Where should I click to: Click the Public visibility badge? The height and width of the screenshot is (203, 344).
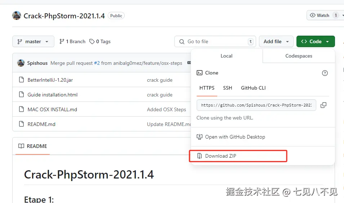pos(116,16)
